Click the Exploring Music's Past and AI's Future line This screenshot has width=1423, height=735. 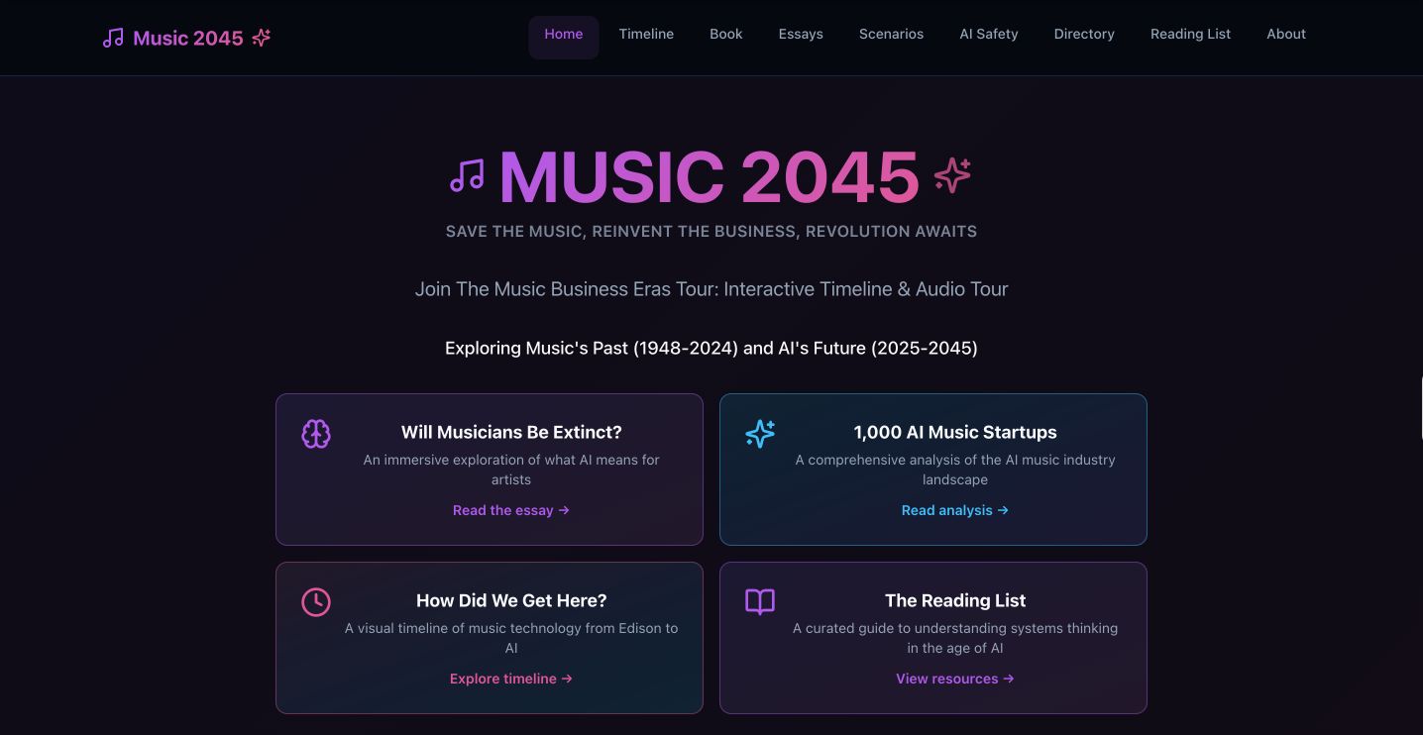pyautogui.click(x=711, y=348)
